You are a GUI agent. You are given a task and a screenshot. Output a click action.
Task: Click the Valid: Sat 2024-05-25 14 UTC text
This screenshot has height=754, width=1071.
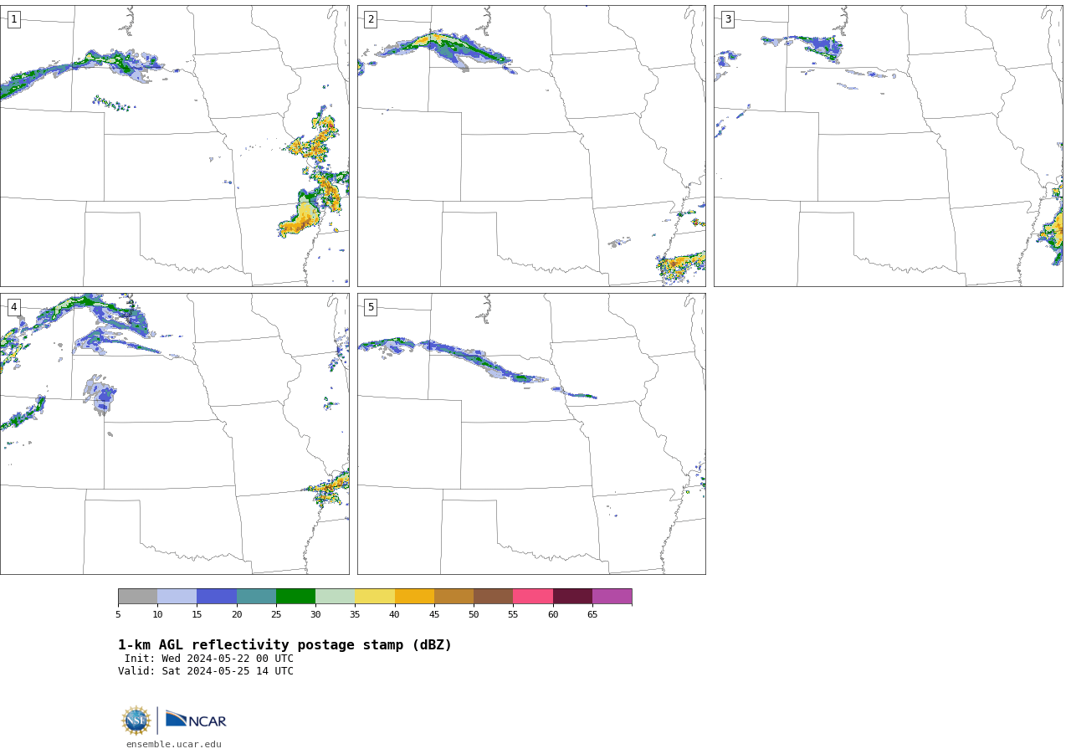tap(206, 671)
